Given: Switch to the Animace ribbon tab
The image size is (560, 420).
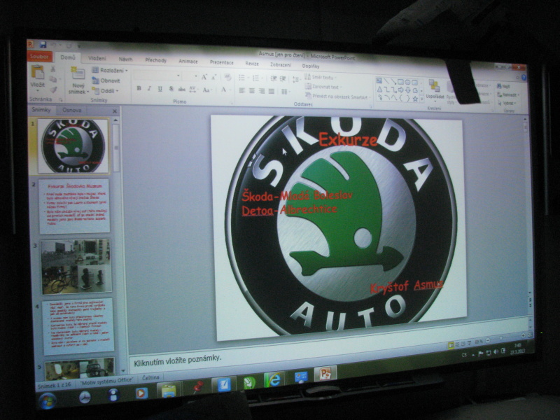Looking at the screenshot, I should tap(188, 61).
